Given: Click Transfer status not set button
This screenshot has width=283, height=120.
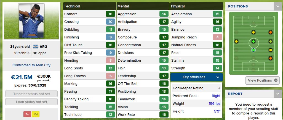Looking at the screenshot, I should pos(31,94).
